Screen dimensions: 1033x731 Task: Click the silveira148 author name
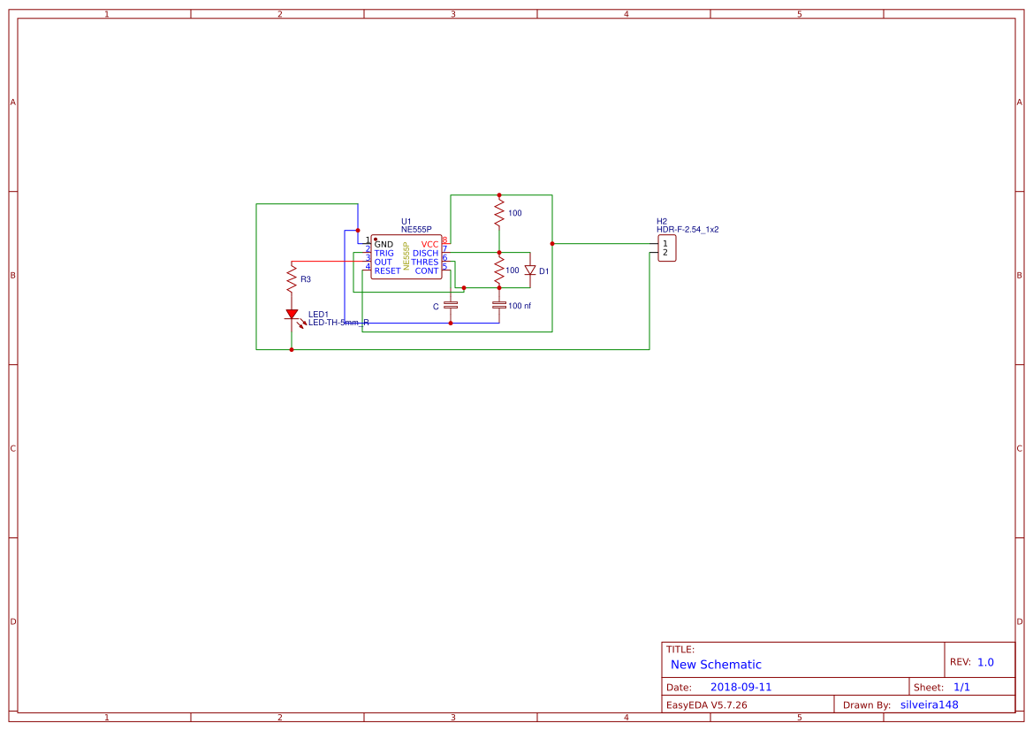(930, 704)
